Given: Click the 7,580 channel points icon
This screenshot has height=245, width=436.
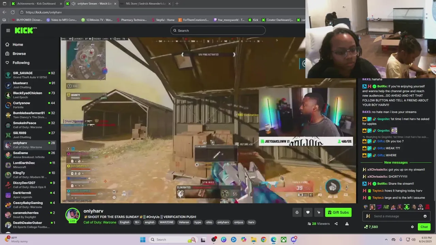Looking at the screenshot, I should 366,227.
